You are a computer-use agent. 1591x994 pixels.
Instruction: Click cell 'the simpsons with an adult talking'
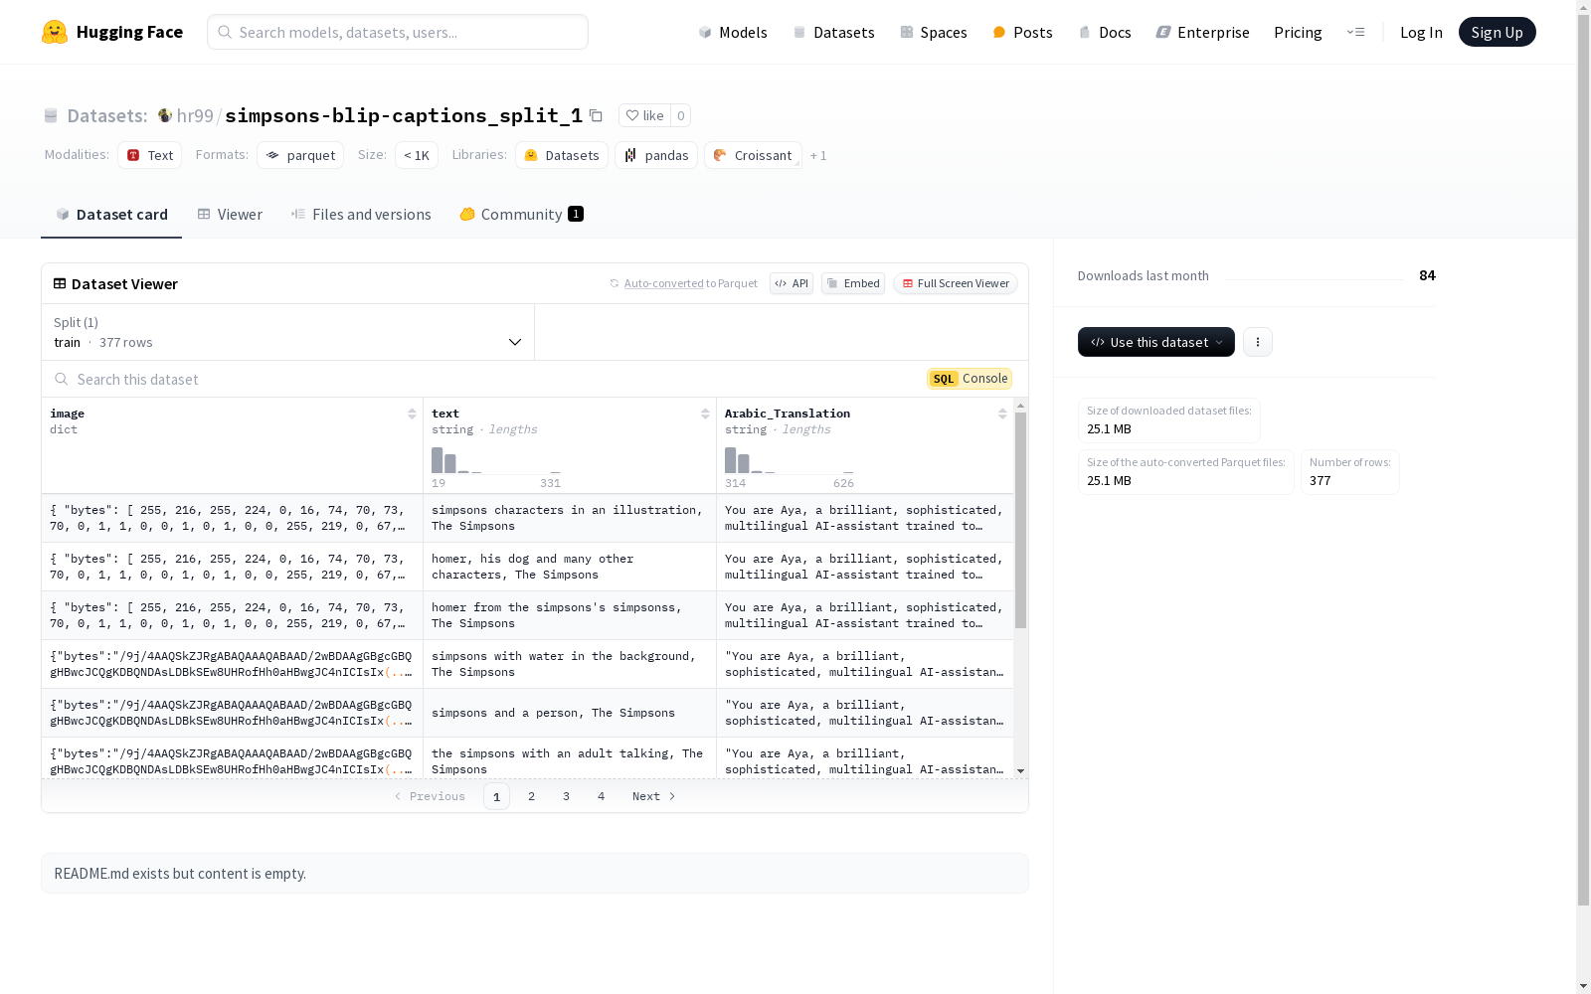570,758
